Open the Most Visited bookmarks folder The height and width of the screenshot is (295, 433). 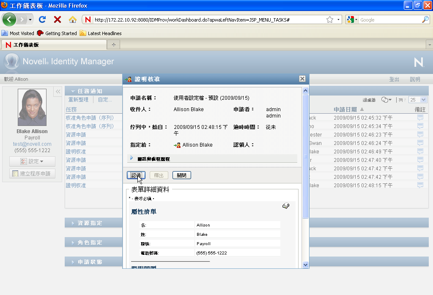[18, 33]
